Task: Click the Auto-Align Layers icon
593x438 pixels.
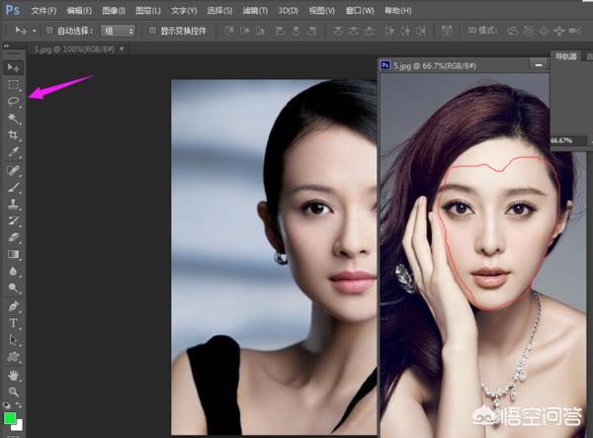Action: pyautogui.click(x=447, y=31)
